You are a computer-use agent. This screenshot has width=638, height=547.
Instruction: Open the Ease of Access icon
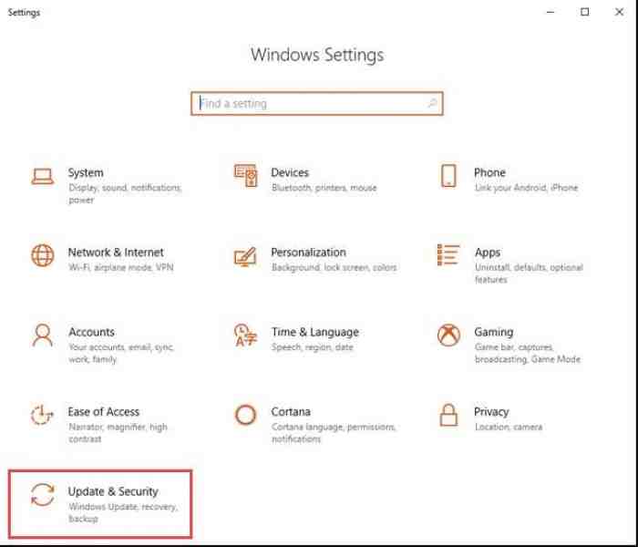42,415
